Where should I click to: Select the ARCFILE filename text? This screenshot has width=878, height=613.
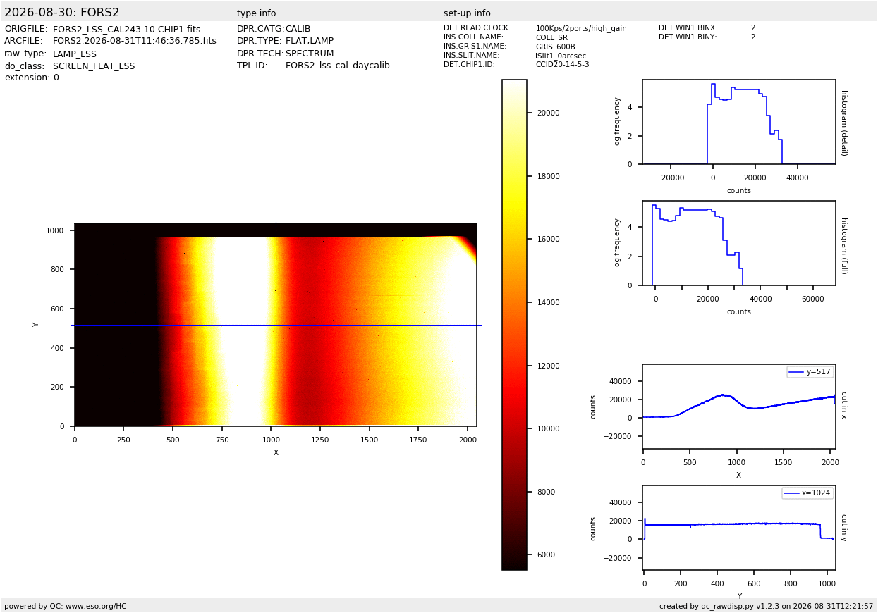tap(135, 42)
